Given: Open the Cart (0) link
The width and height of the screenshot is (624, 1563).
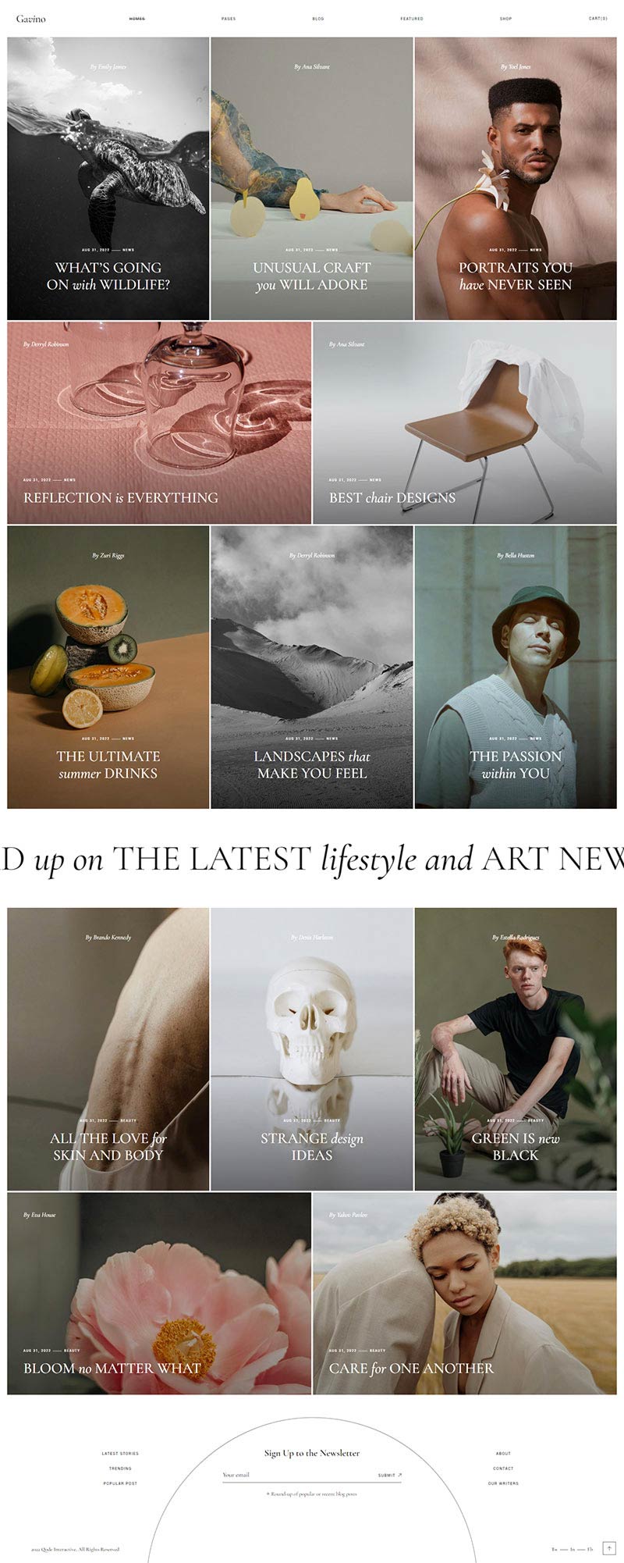Looking at the screenshot, I should click(x=598, y=19).
